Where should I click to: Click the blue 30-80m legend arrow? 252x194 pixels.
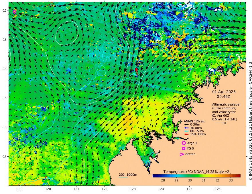coord(186,128)
